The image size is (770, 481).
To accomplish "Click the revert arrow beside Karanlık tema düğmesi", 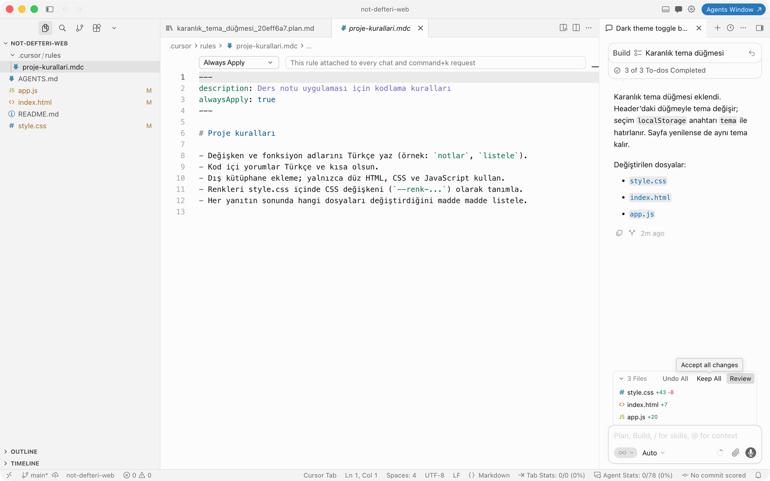I will [x=752, y=53].
